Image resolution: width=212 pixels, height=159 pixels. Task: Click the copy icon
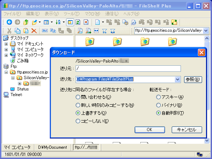pos(18,31)
